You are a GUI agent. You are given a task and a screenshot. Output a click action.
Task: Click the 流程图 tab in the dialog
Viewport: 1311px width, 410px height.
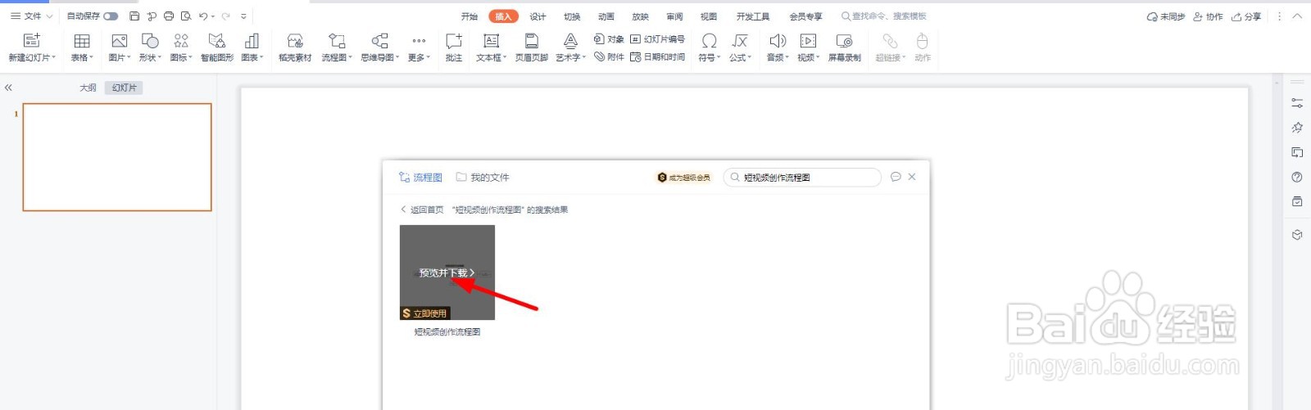[420, 178]
